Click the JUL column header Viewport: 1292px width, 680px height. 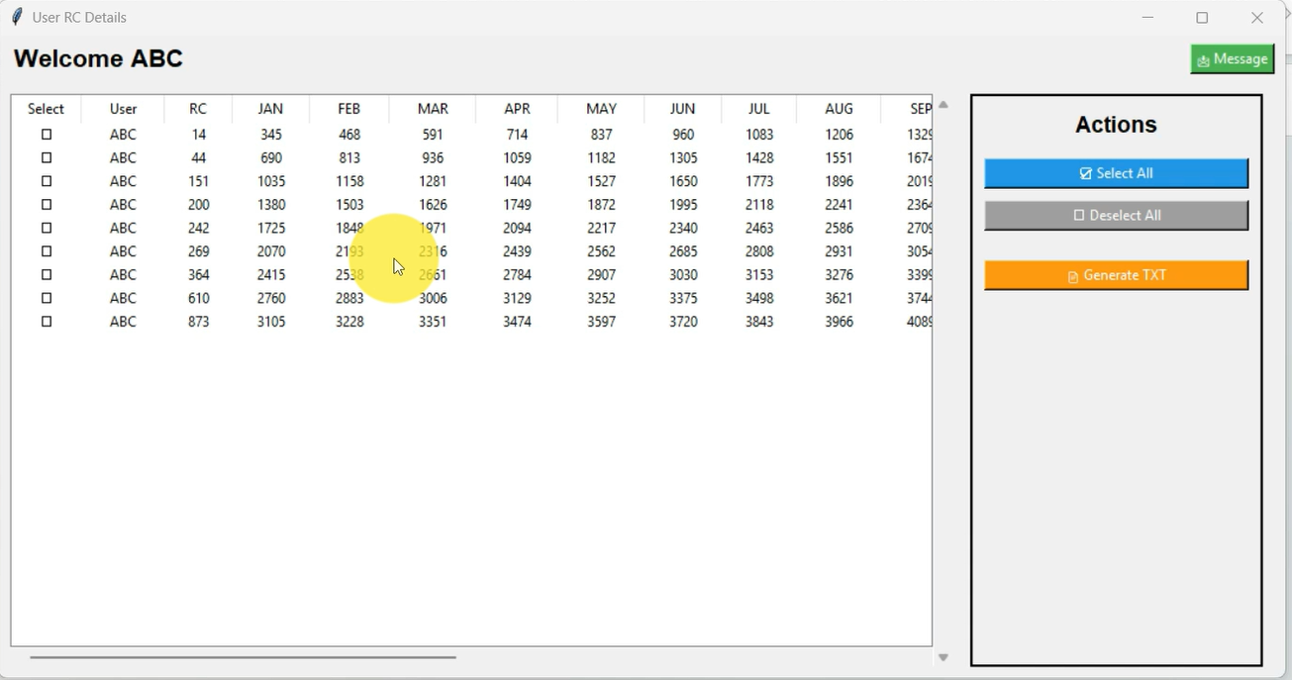coord(758,109)
